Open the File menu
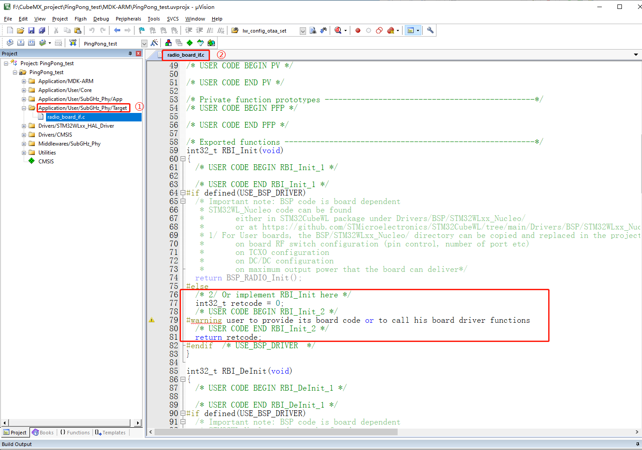This screenshot has width=642, height=450. 8,19
